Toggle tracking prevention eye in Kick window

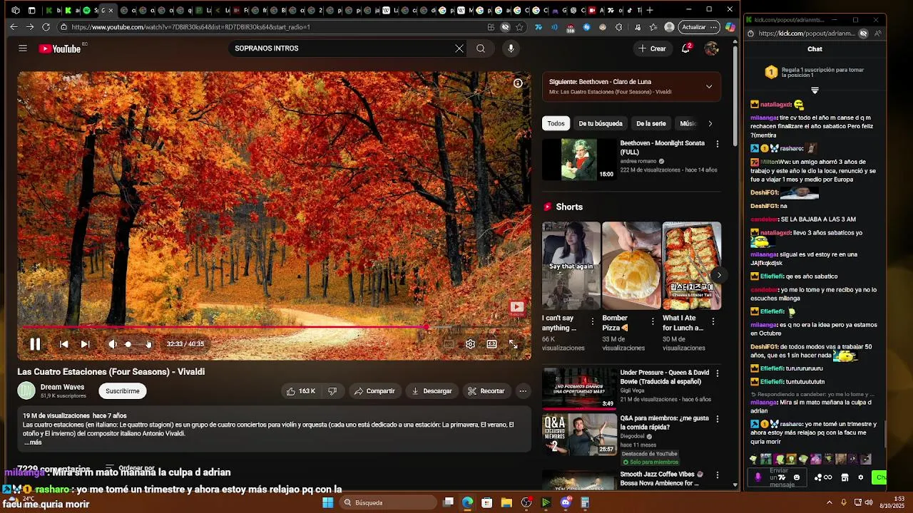click(x=863, y=33)
